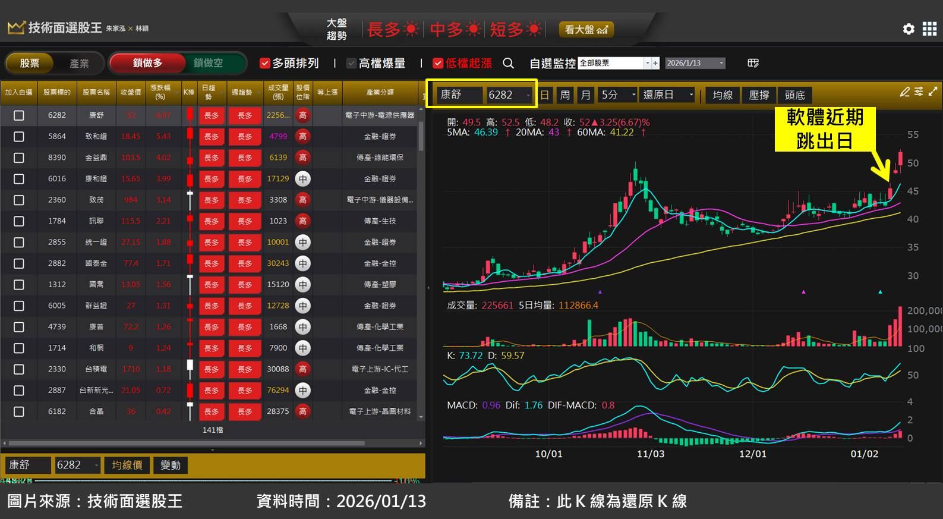Viewport: 943px width, 519px height.
Task: Expand chart to fullscreen with arrows icon
Action: (933, 92)
